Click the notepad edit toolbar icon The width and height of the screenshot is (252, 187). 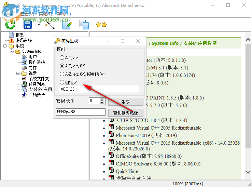(x=67, y=25)
